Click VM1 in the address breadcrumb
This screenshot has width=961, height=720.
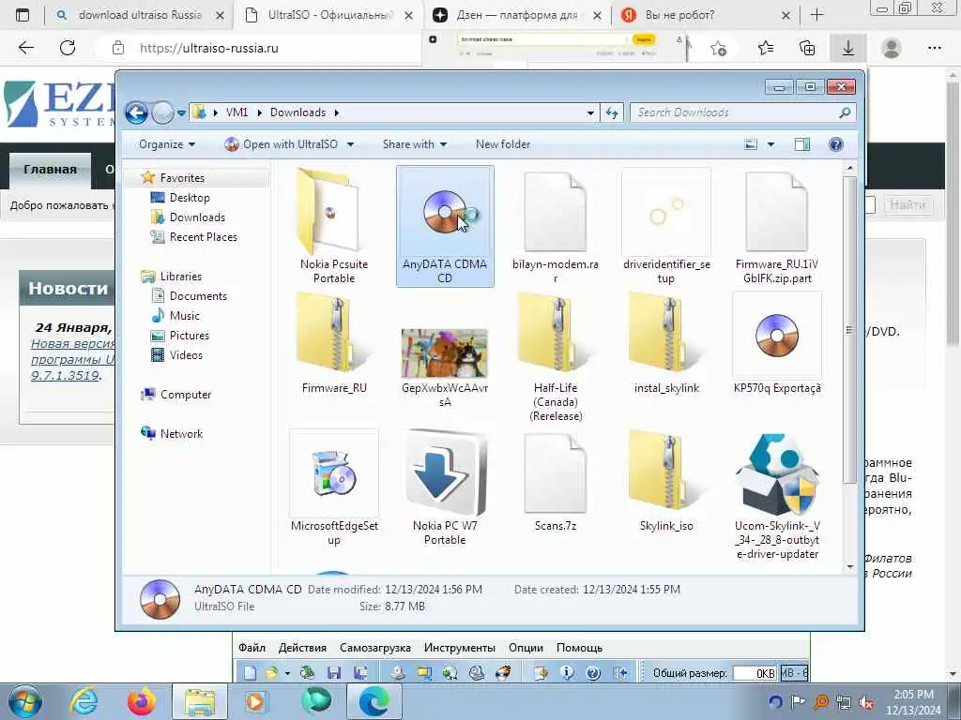[236, 112]
